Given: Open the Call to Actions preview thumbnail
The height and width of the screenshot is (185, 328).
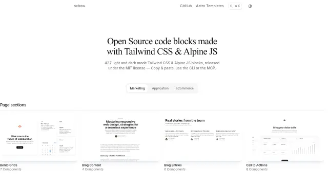Looking at the screenshot, I should click(x=285, y=138).
